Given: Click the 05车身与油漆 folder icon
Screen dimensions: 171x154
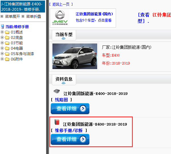Looking at the screenshot, I should pyautogui.click(x=7, y=54).
